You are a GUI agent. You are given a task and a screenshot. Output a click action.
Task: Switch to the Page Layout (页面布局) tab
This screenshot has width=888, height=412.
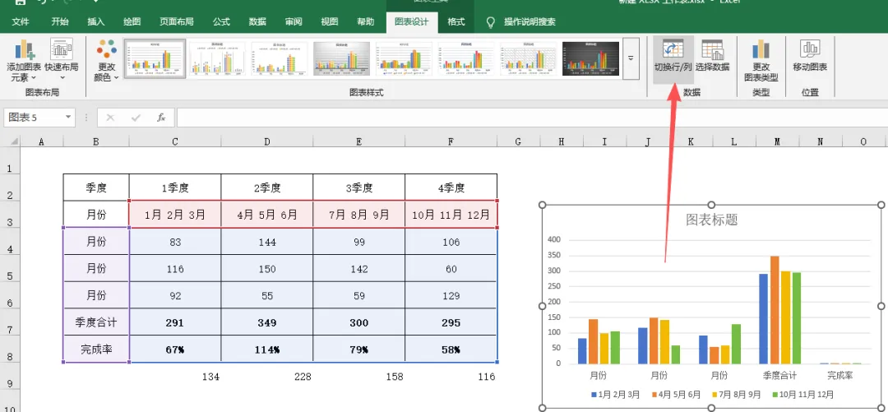[176, 22]
